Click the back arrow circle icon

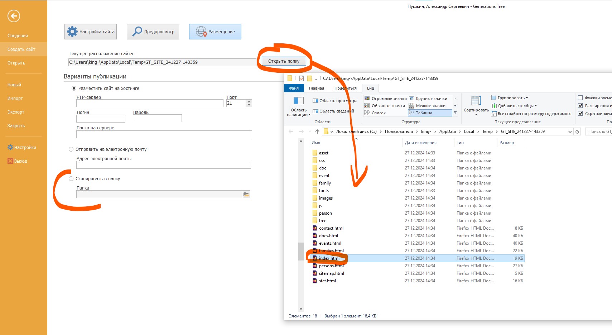tap(14, 16)
